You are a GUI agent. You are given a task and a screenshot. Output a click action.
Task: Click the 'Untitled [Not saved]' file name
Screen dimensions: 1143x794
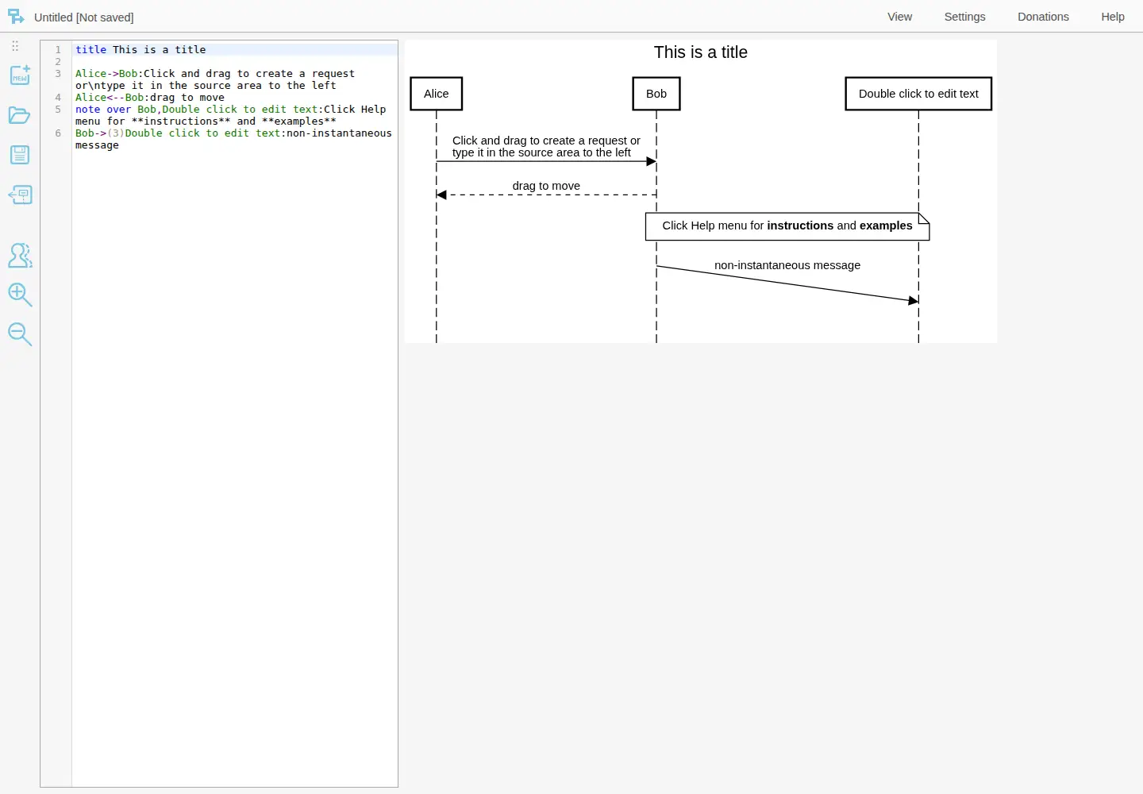84,17
